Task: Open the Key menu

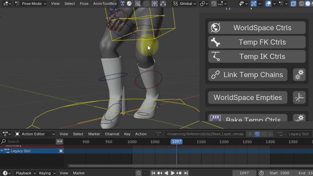Action: (127, 134)
